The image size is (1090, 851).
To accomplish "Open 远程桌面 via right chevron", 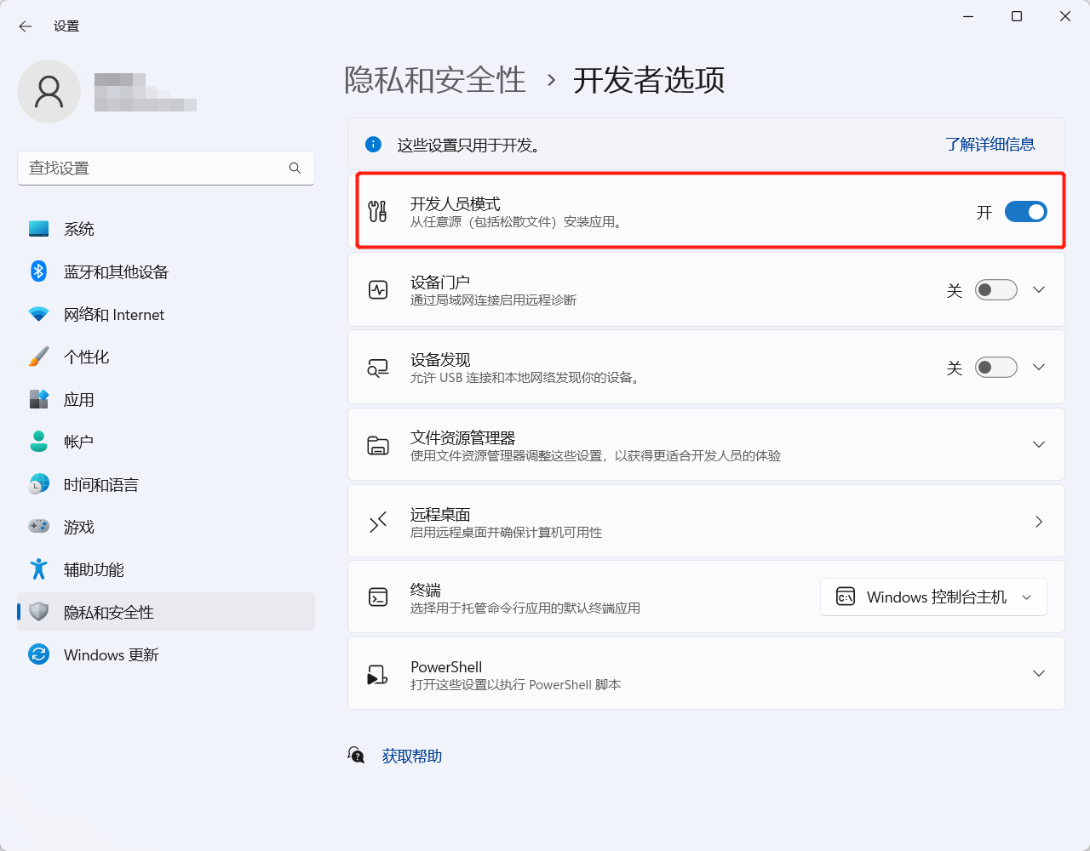I will pyautogui.click(x=1039, y=522).
